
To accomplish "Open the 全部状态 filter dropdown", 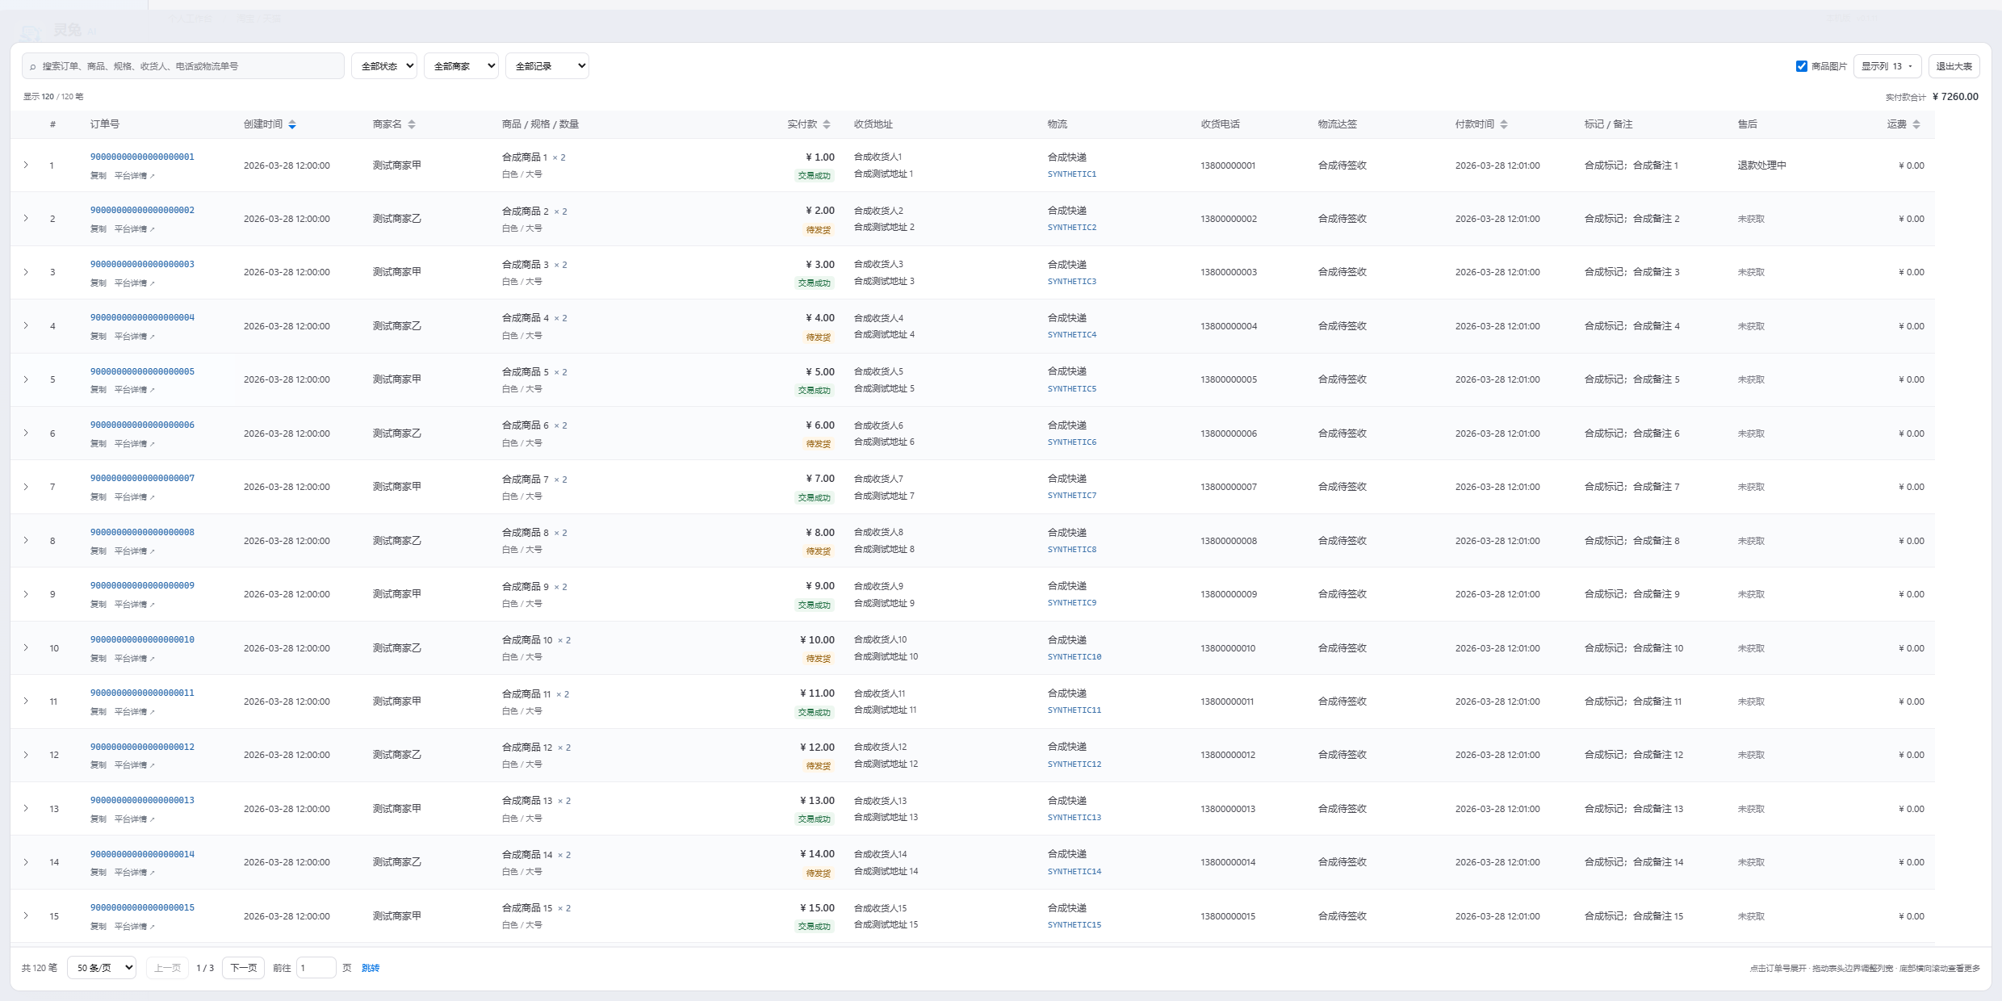I will click(384, 66).
